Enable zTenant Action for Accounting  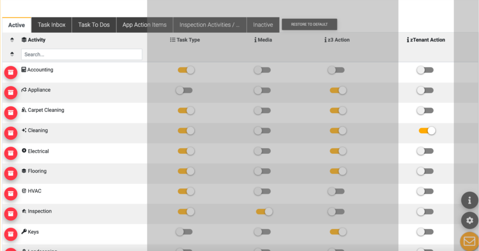coord(425,70)
